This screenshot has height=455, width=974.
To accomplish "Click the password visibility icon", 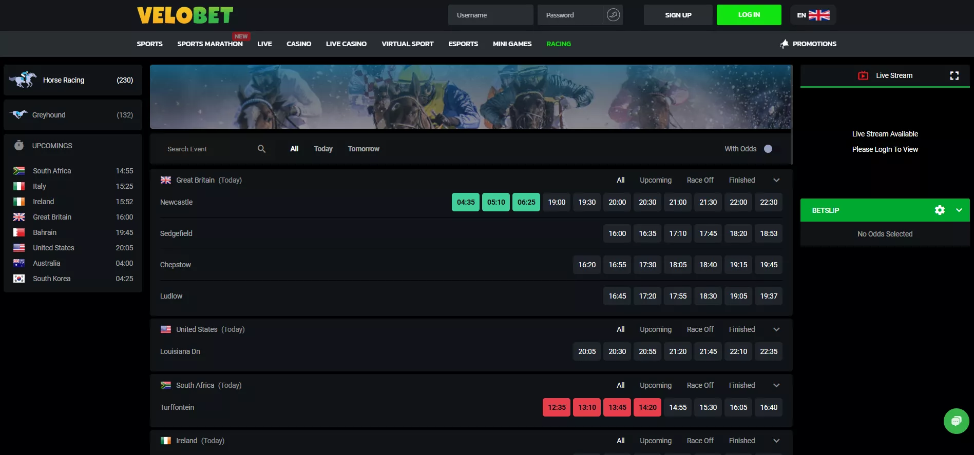I will point(613,15).
